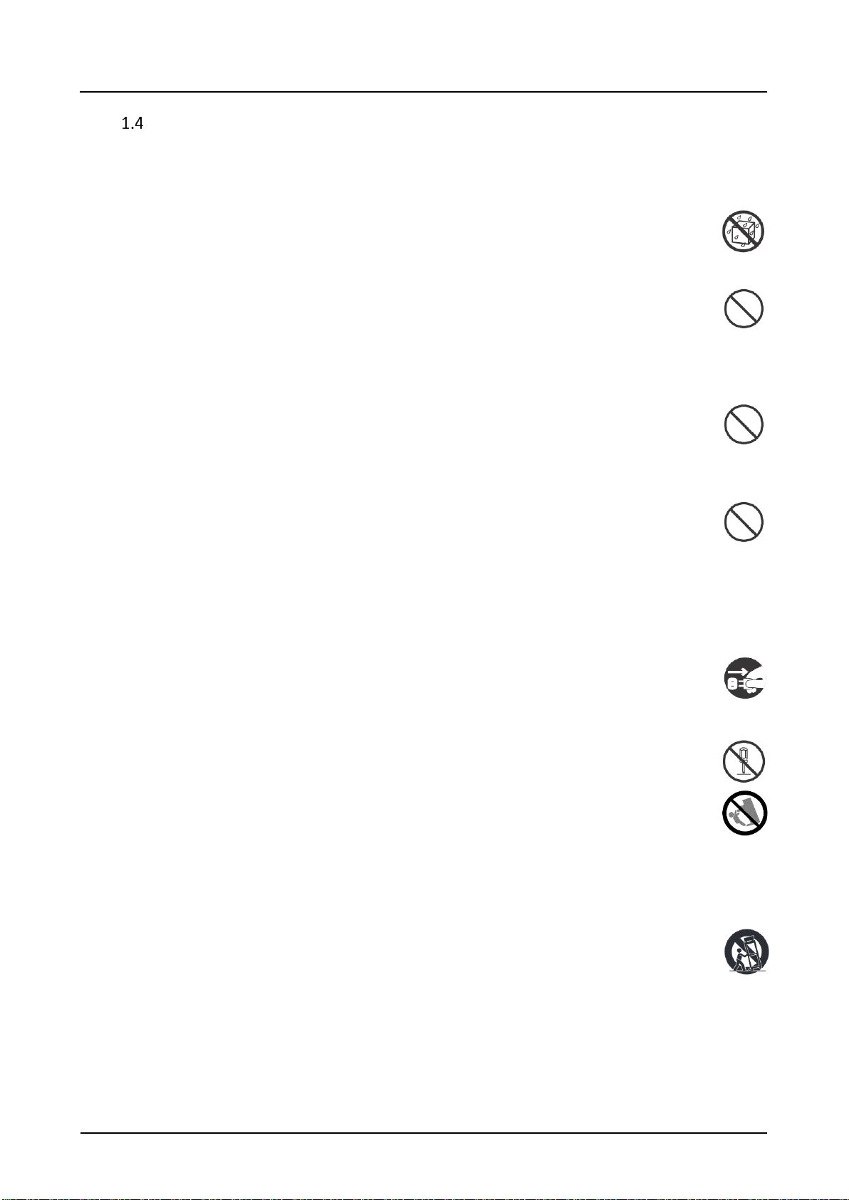This screenshot has height=1200, width=849.
Task: Click the box drawing inside no-water icon
Action: point(744,231)
